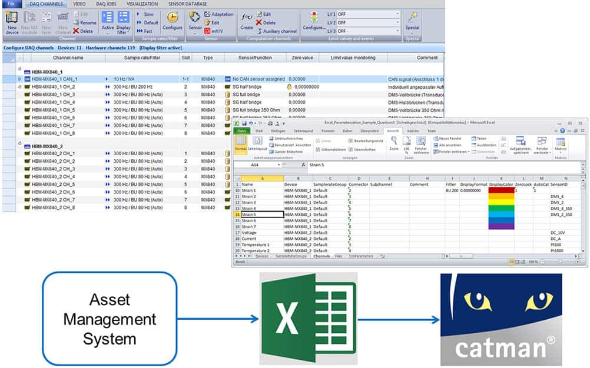The height and width of the screenshot is (368, 590).
Task: Click the Rename channel icon
Action: (x=76, y=22)
